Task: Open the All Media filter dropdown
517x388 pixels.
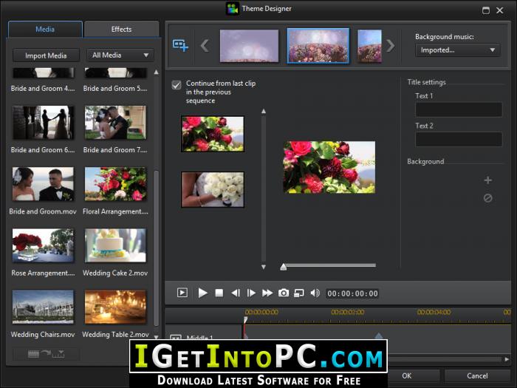Action: tap(120, 55)
